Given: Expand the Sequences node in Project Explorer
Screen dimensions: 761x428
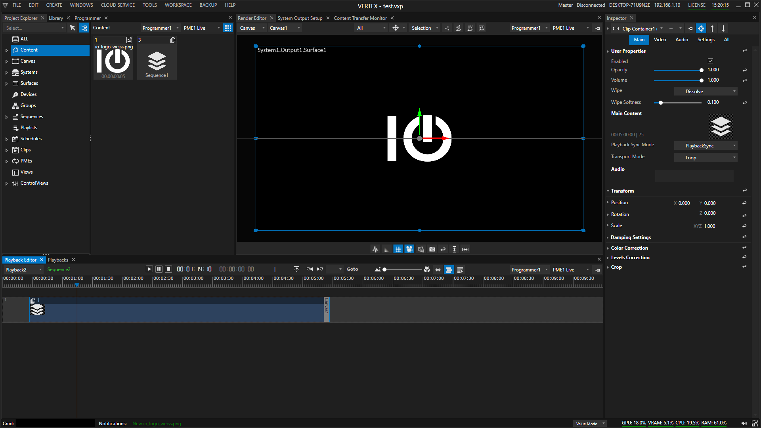Looking at the screenshot, I should click(6, 117).
